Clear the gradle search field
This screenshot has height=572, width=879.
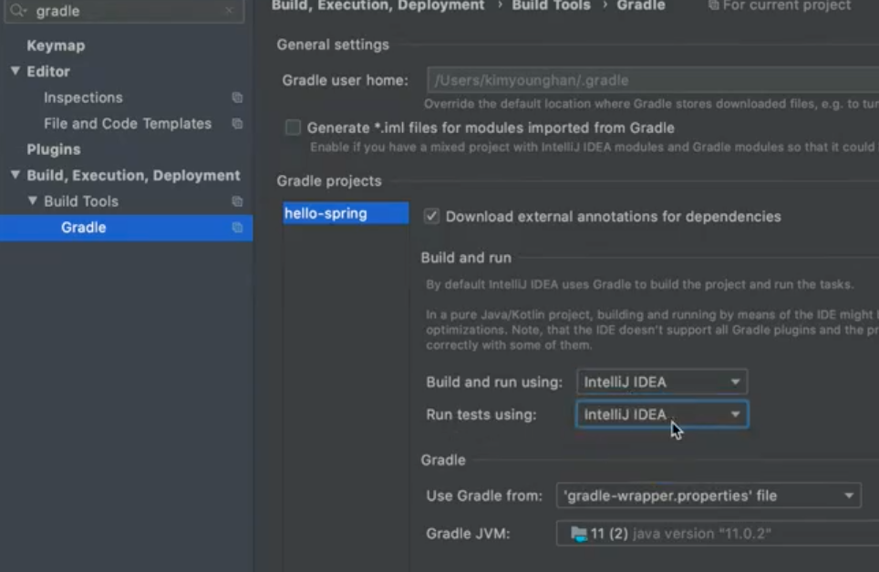pos(229,10)
